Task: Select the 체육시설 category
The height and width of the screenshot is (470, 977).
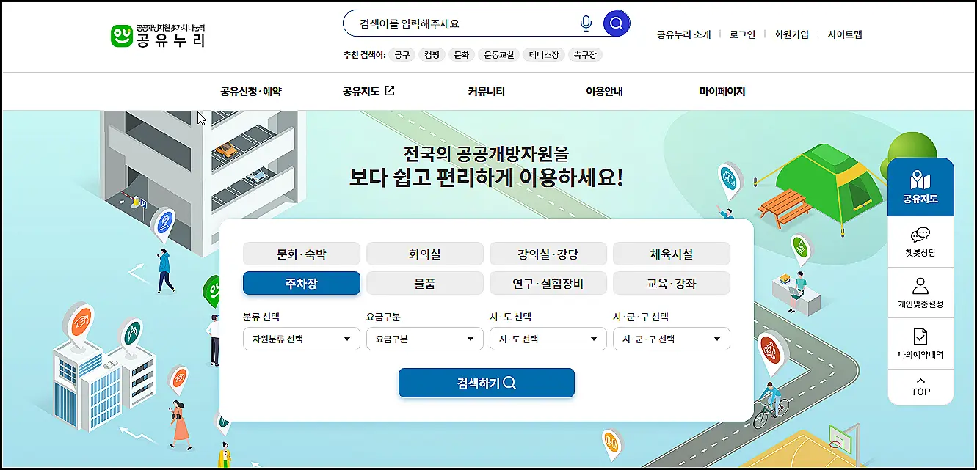Action: tap(671, 254)
